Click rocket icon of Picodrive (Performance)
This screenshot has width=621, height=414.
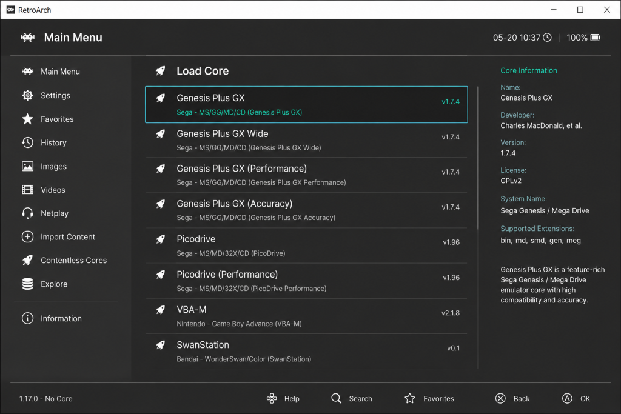click(160, 275)
